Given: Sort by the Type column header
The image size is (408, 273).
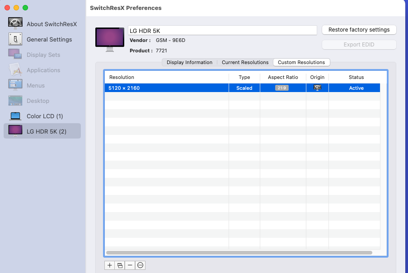Looking at the screenshot, I should tap(244, 77).
